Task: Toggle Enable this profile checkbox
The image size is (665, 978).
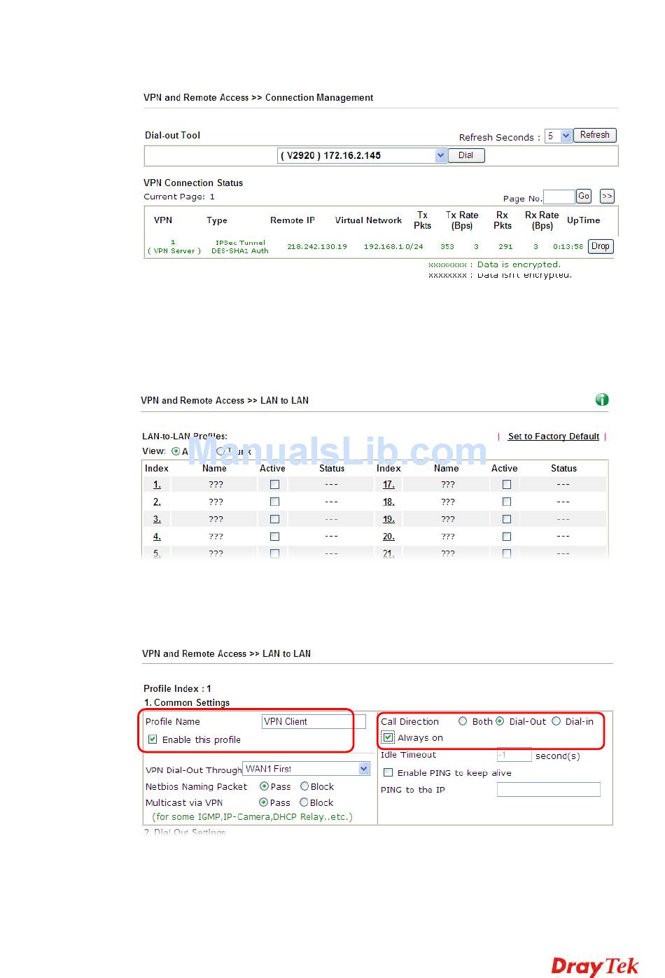Action: [153, 739]
